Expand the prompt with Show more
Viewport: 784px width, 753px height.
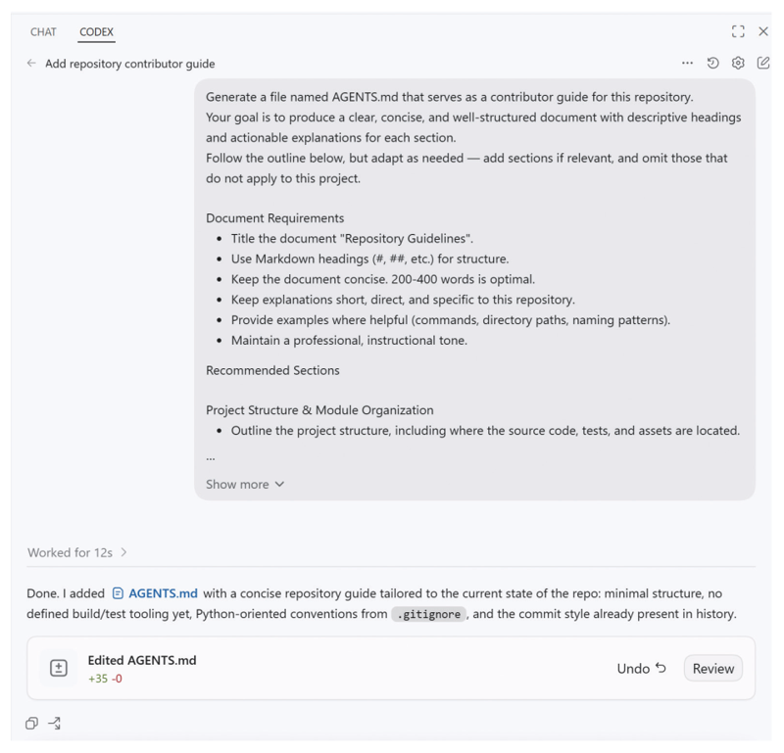pyautogui.click(x=245, y=484)
